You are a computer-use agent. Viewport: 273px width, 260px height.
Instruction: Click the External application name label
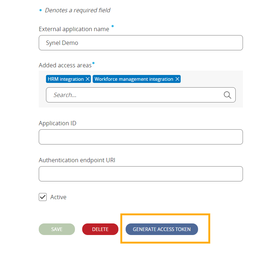click(x=74, y=29)
